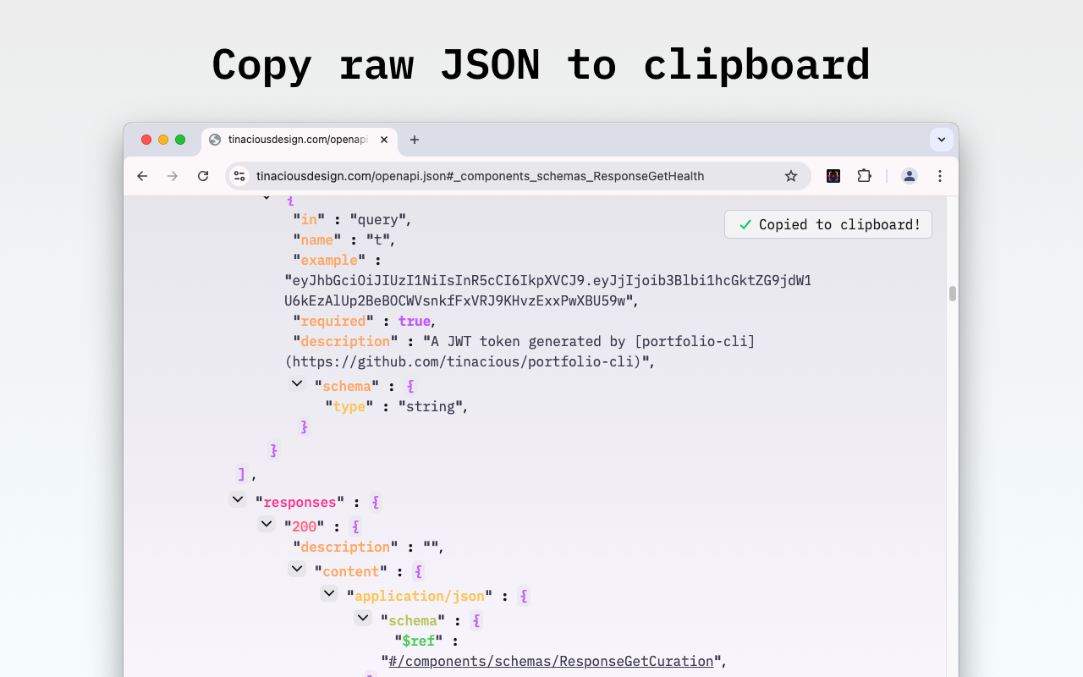Select the tinaciousdesign.com/openapi tab
Image resolution: width=1083 pixels, height=677 pixels.
pyautogui.click(x=299, y=140)
